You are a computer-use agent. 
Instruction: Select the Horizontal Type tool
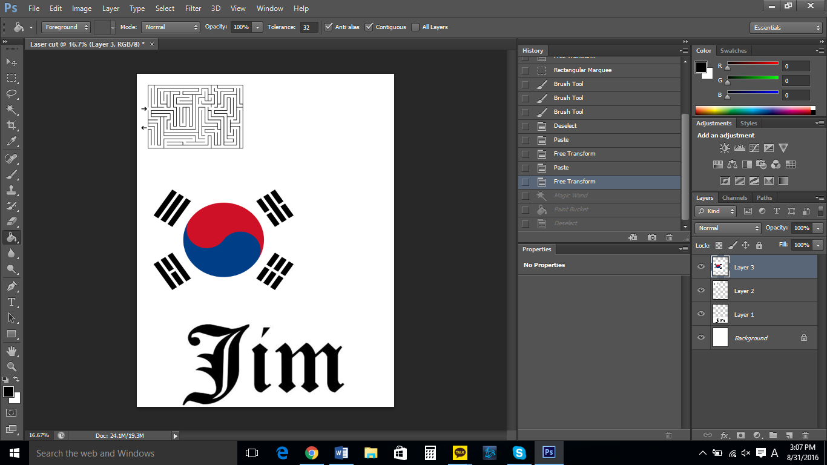12,302
